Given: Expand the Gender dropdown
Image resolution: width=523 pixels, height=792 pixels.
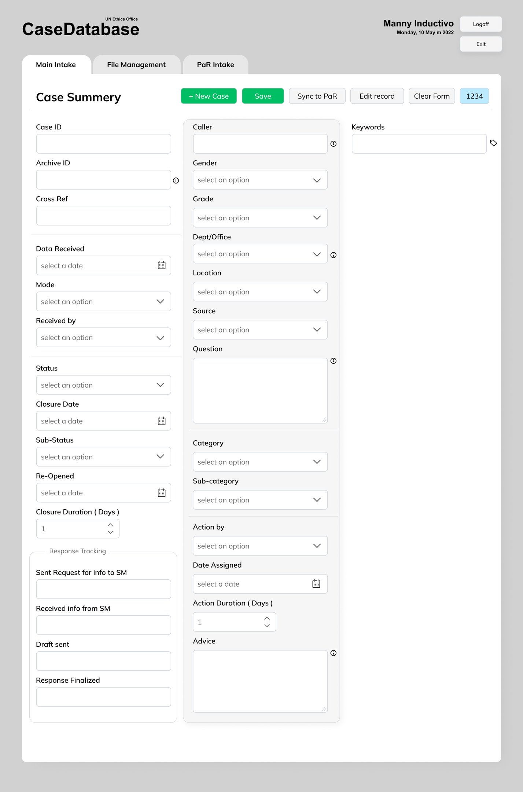Looking at the screenshot, I should [x=260, y=180].
